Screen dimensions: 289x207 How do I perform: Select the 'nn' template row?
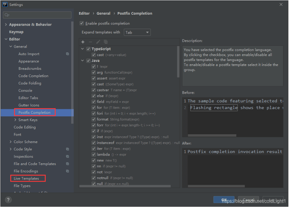(129, 166)
